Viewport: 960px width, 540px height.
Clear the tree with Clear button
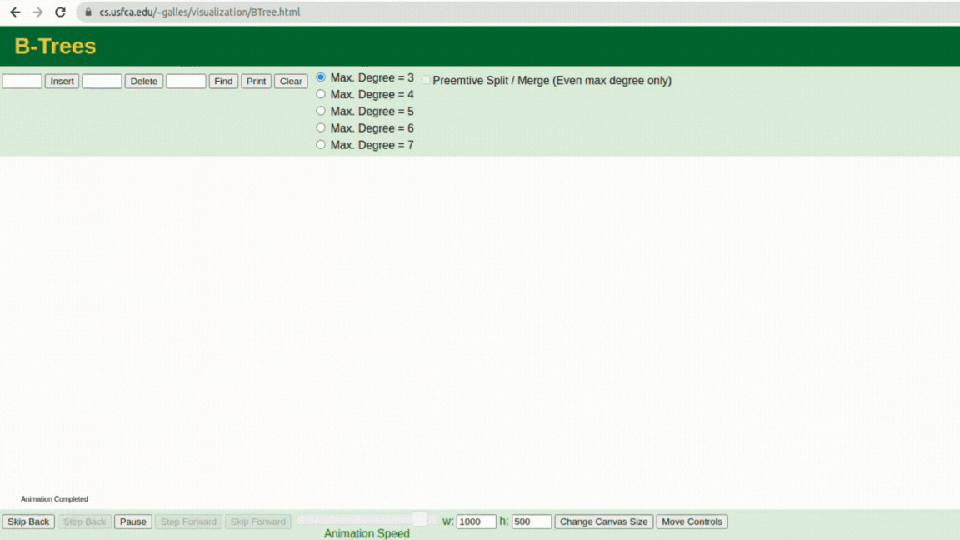point(291,82)
